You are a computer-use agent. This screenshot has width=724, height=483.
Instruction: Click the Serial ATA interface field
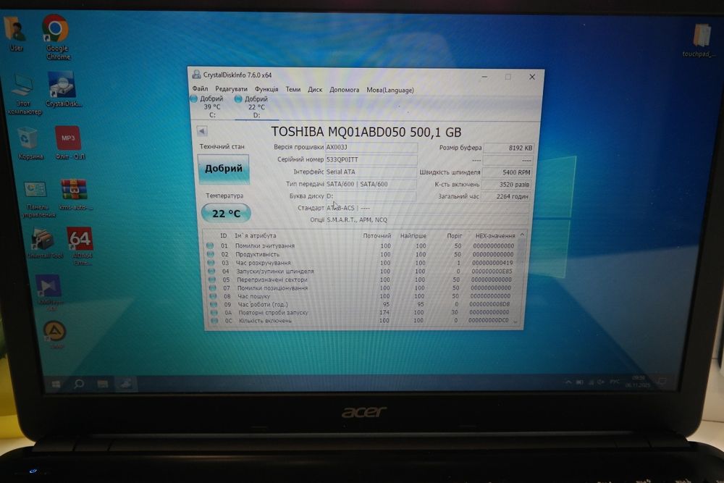click(x=371, y=172)
